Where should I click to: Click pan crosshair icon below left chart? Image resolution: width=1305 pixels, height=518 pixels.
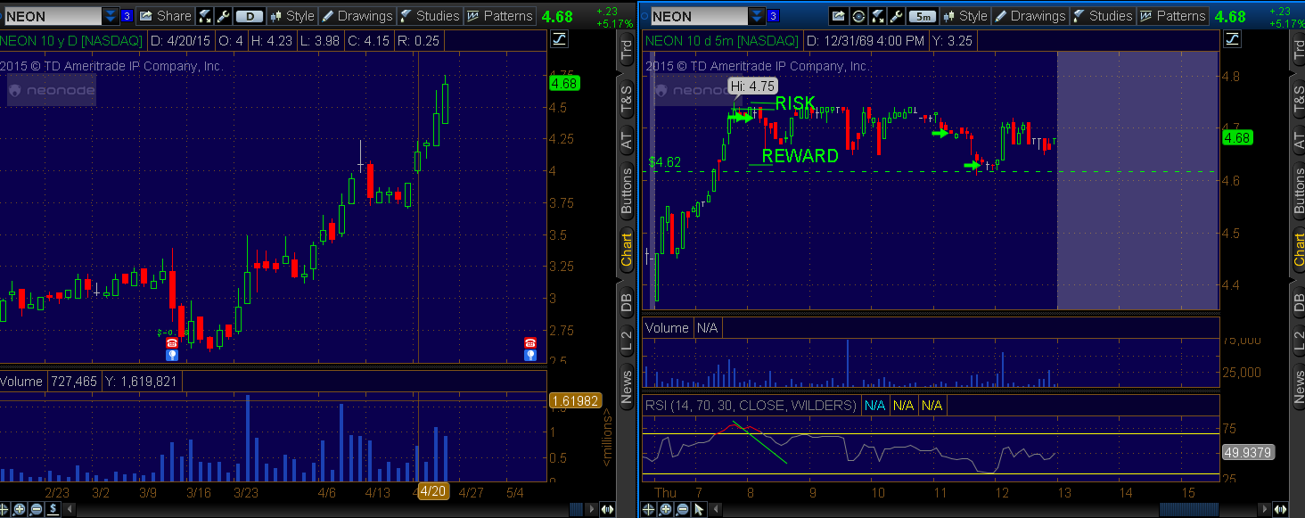pos(6,509)
